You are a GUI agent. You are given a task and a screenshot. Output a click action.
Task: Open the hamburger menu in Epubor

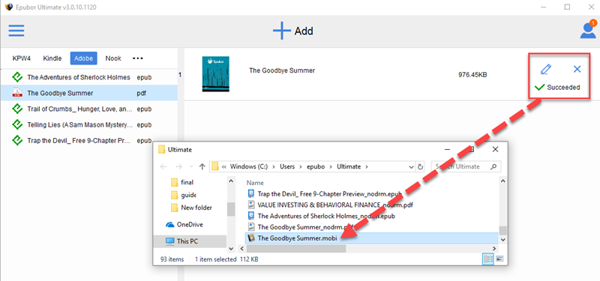(x=16, y=31)
